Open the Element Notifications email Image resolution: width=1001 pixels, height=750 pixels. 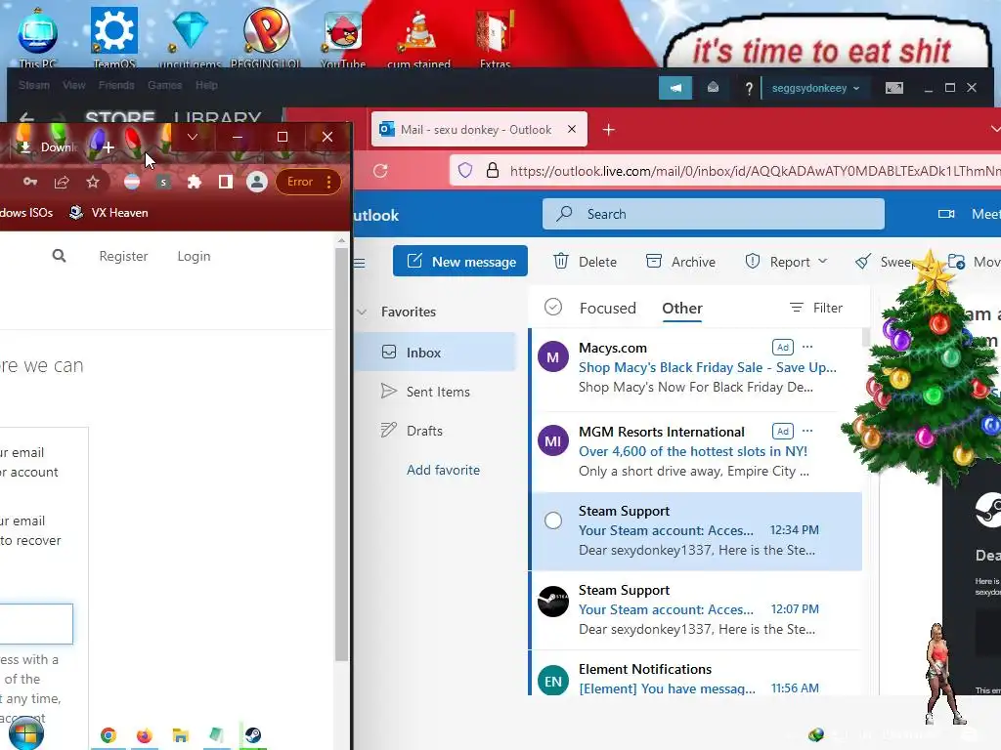click(x=696, y=674)
